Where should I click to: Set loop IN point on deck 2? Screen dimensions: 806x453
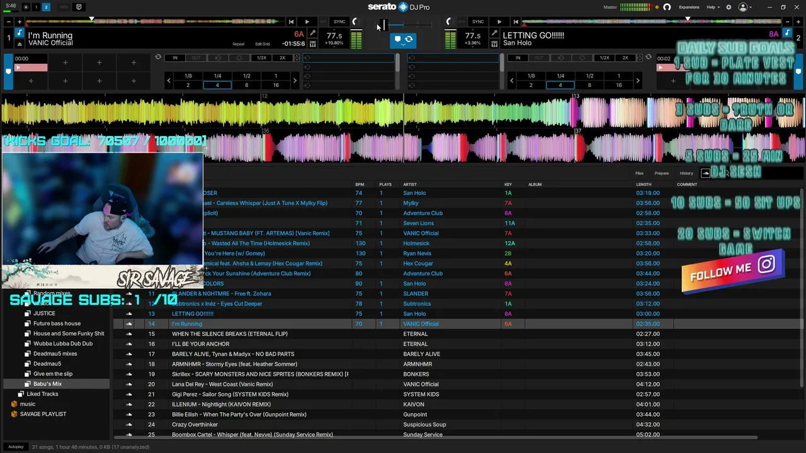pyautogui.click(x=518, y=58)
